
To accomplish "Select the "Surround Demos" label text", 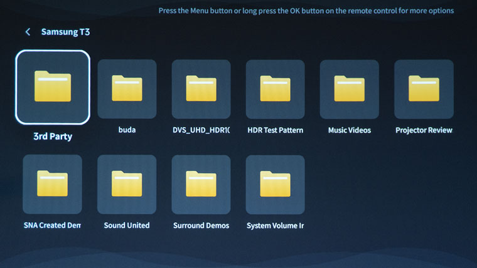I will [201, 225].
